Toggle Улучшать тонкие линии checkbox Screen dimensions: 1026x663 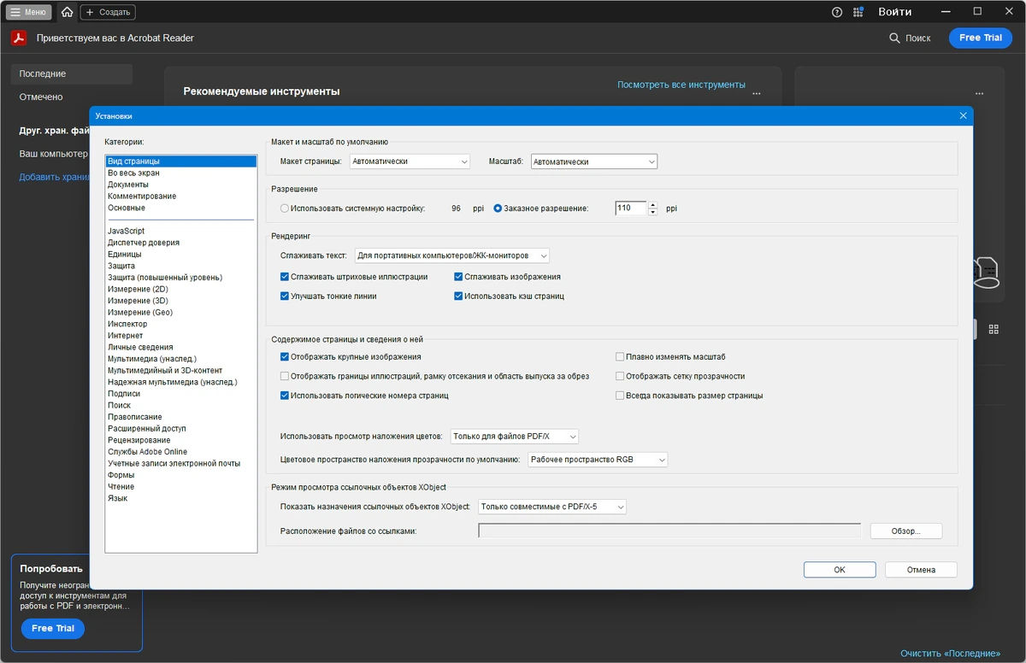[286, 296]
